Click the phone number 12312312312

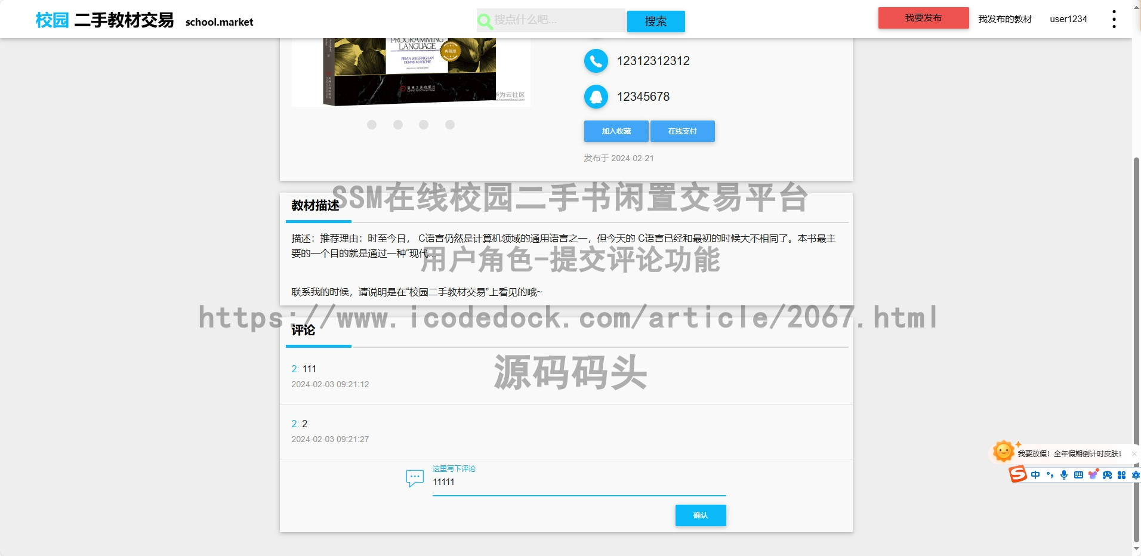(653, 61)
